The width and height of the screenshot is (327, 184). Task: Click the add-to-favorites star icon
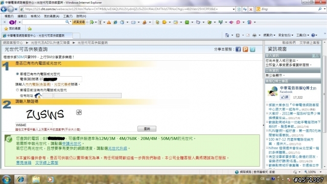pos(30,29)
